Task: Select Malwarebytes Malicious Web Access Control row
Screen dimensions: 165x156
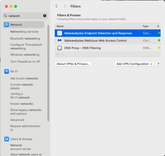Action: [x=108, y=41]
